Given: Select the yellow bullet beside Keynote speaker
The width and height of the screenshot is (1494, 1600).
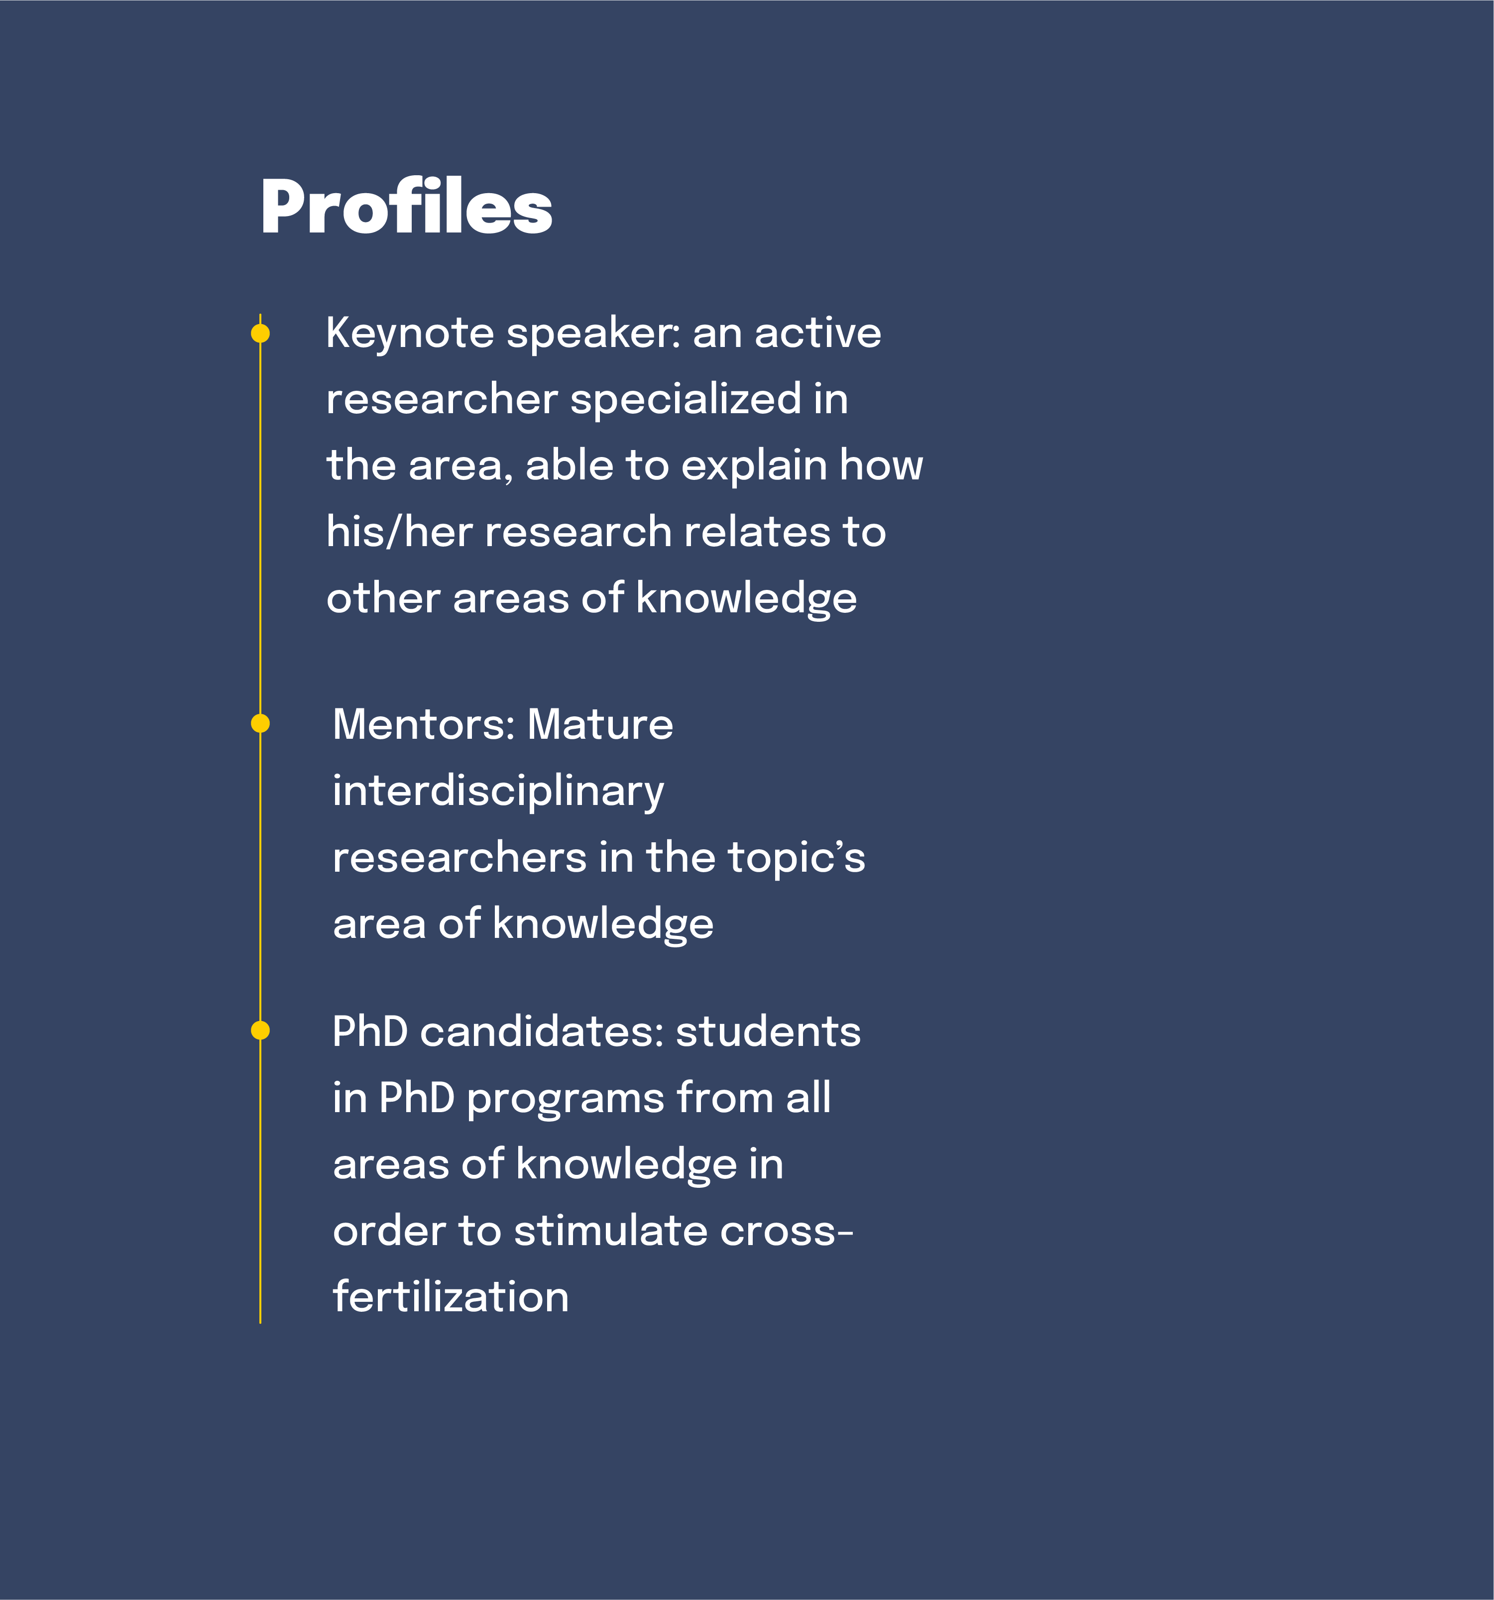Looking at the screenshot, I should point(260,333).
